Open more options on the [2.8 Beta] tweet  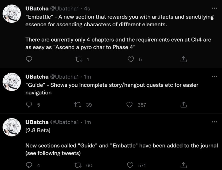214,122
